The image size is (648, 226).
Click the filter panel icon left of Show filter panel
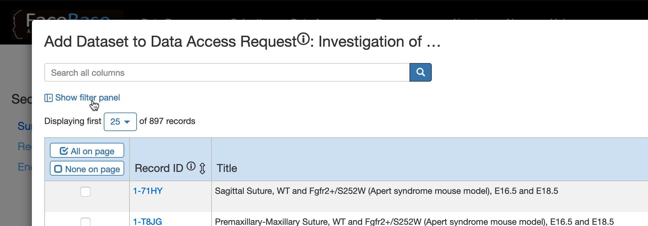pyautogui.click(x=48, y=98)
